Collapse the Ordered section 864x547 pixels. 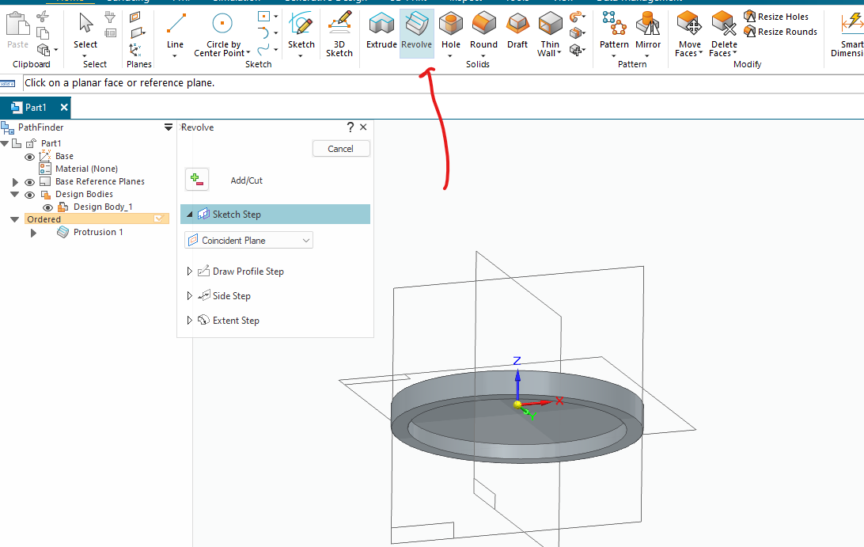15,219
